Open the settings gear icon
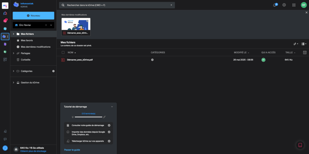Image resolution: width=309 pixels, height=154 pixels. tap(284, 5)
